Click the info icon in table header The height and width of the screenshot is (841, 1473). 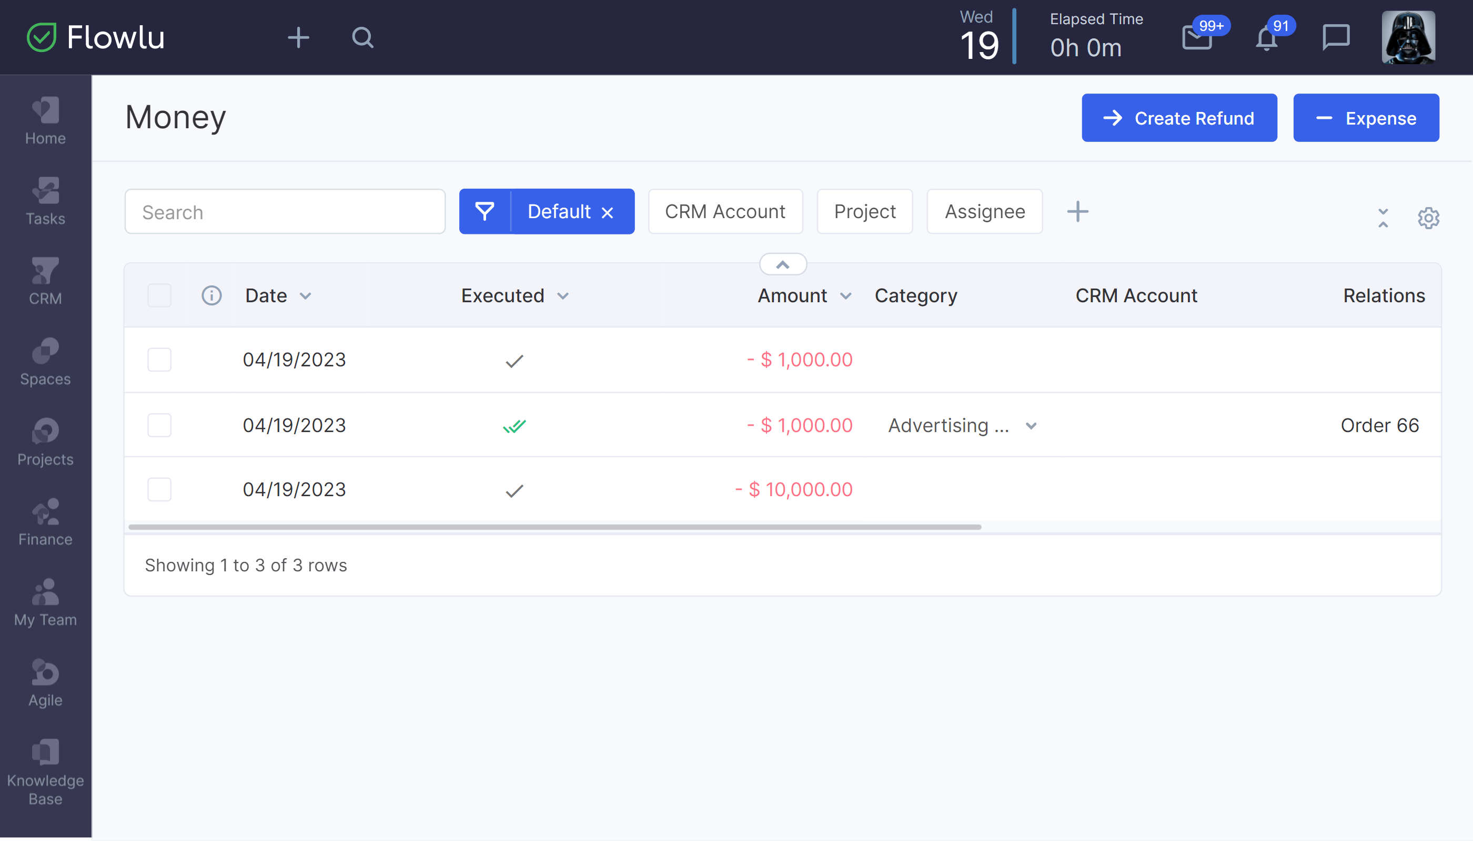pyautogui.click(x=211, y=296)
